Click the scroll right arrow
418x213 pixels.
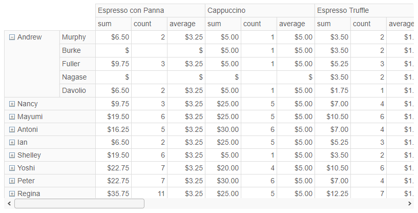(410, 204)
